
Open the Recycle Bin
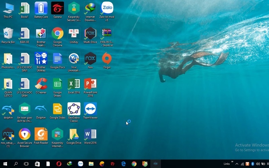(8, 35)
